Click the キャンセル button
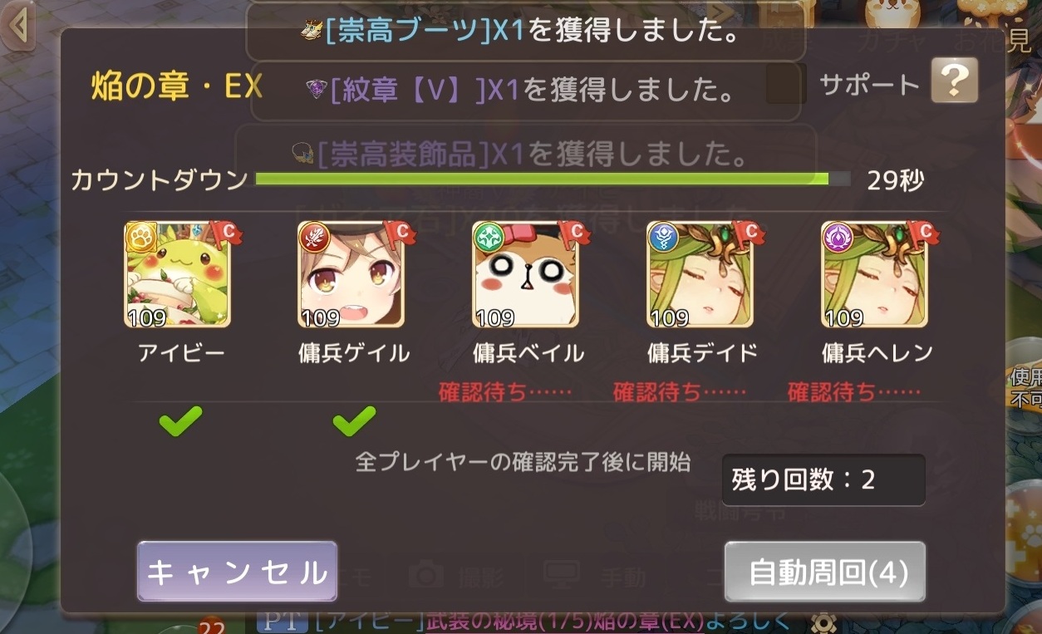The image size is (1042, 634). click(237, 572)
